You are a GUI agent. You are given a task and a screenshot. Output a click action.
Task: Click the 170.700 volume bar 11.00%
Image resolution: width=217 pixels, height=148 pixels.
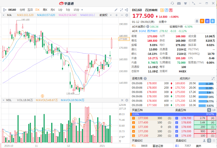click(206, 88)
